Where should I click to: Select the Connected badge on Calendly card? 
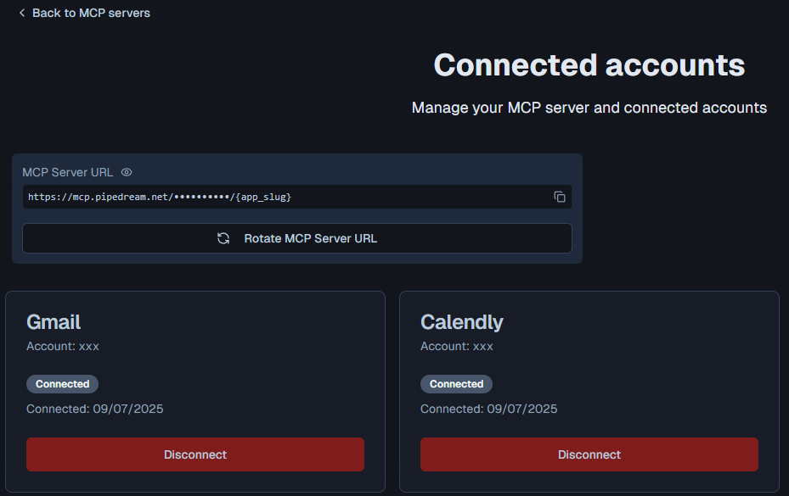[x=456, y=384]
